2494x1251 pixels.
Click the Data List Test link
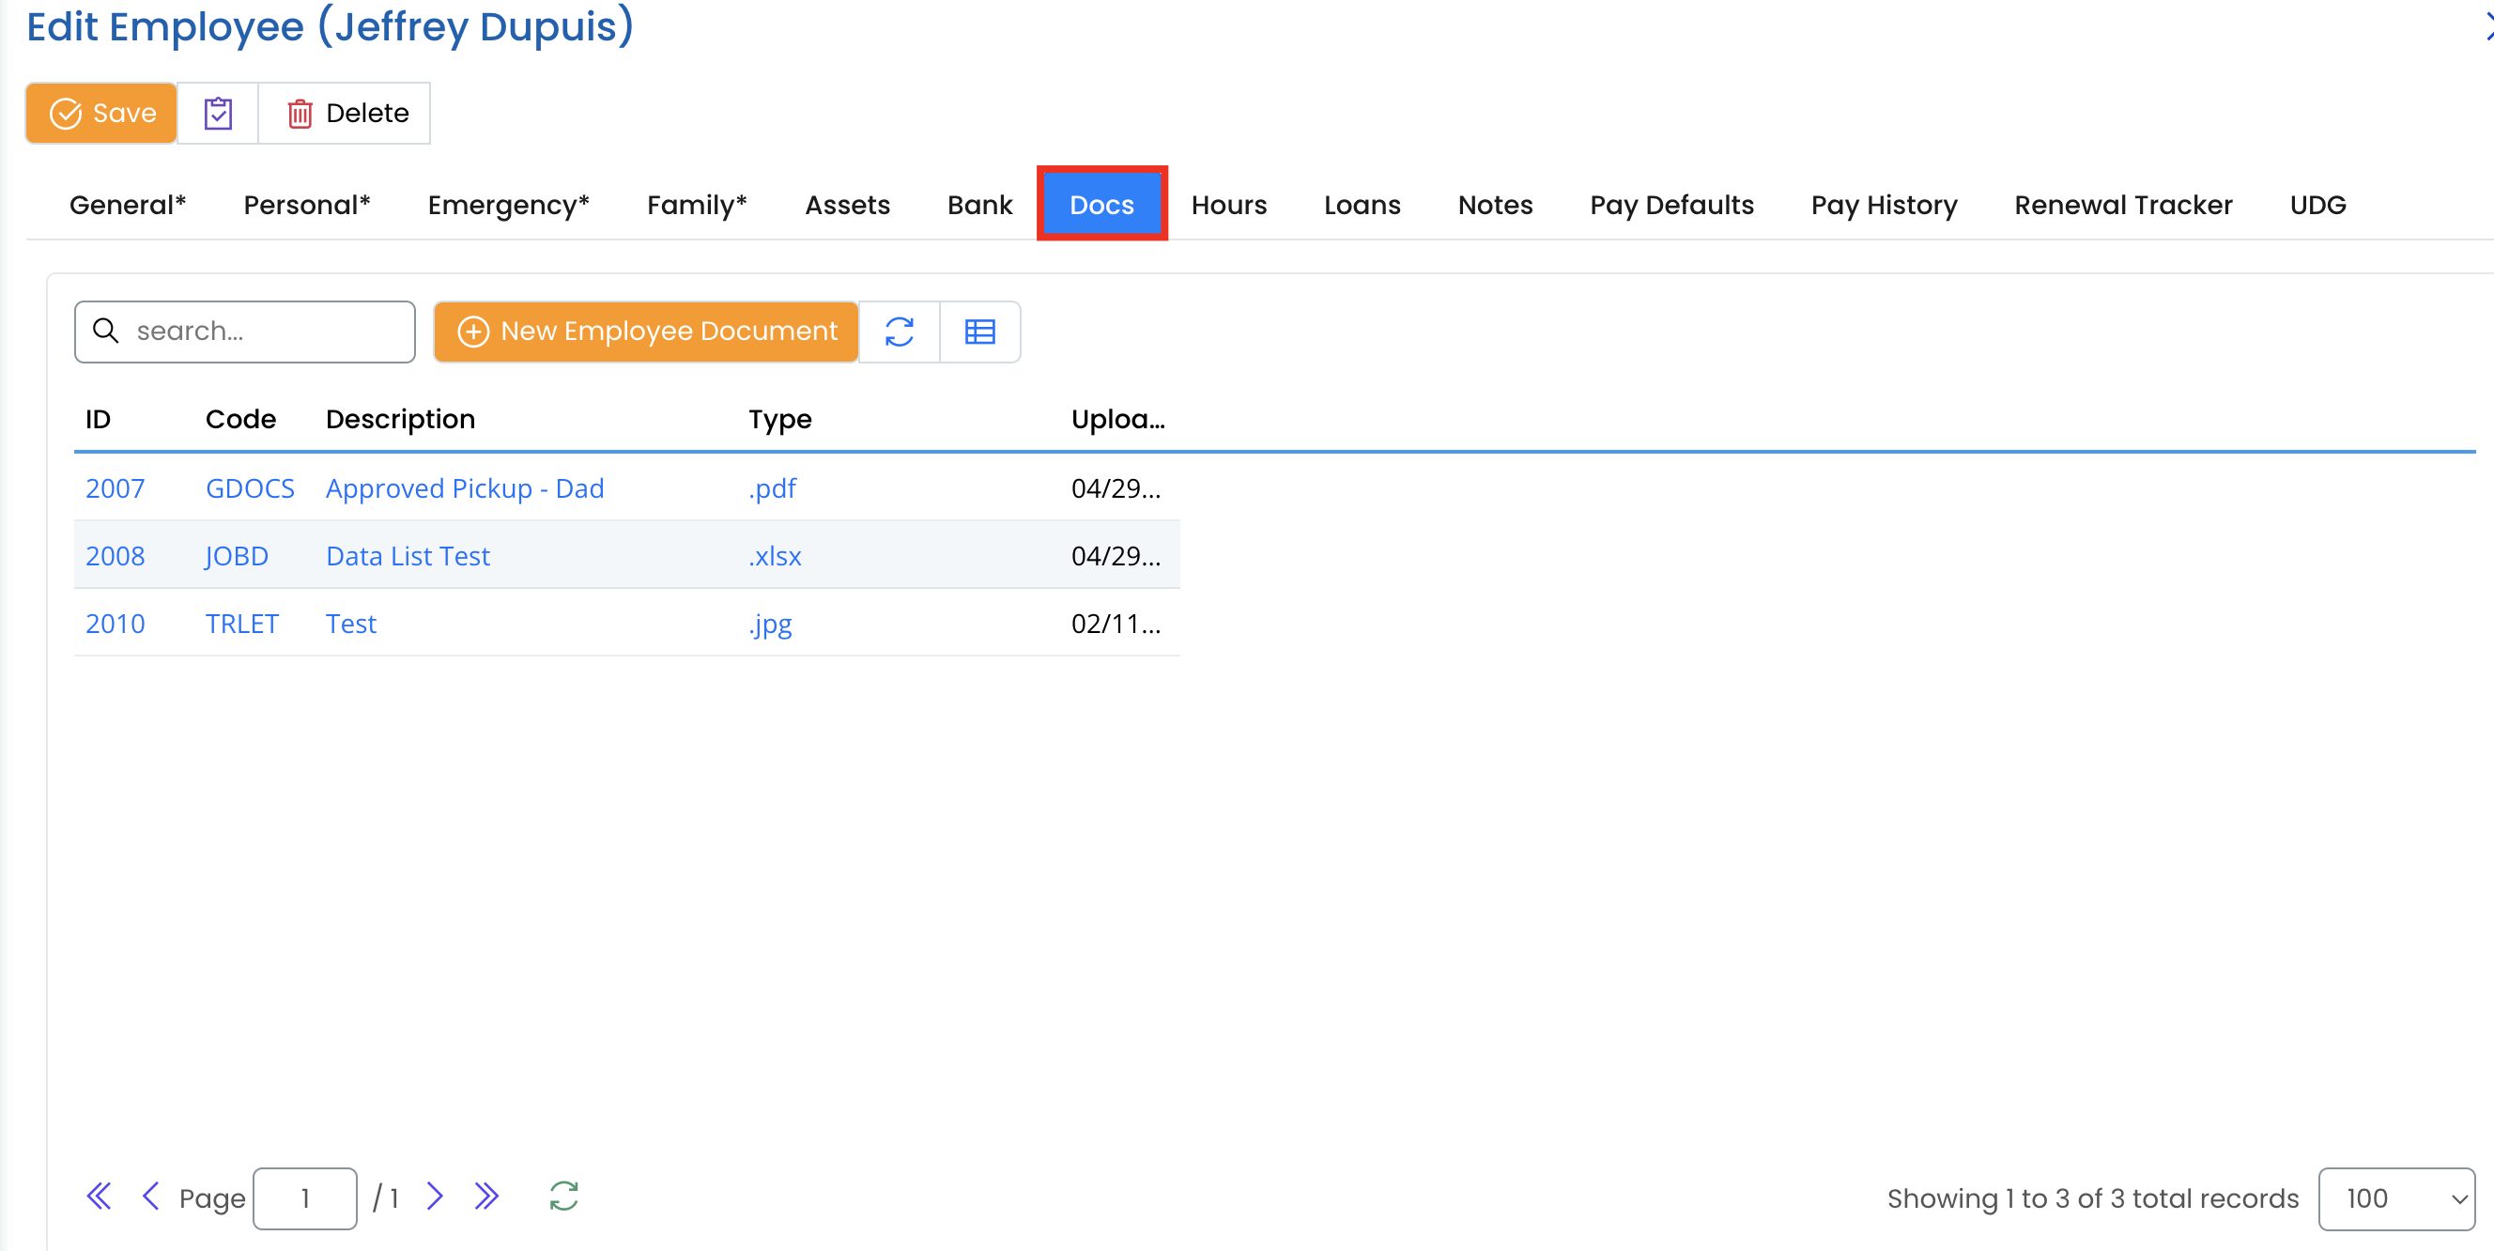(x=408, y=556)
